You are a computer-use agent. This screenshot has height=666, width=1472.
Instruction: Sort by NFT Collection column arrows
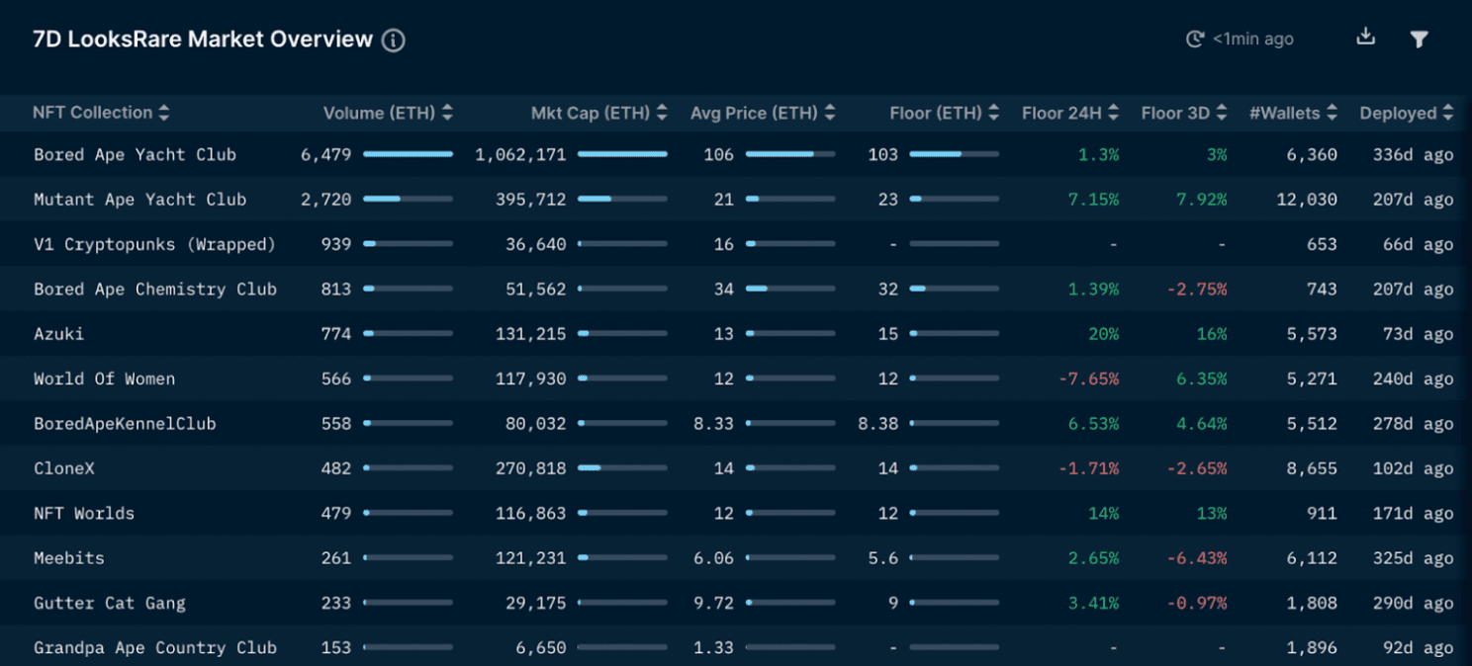click(x=164, y=113)
